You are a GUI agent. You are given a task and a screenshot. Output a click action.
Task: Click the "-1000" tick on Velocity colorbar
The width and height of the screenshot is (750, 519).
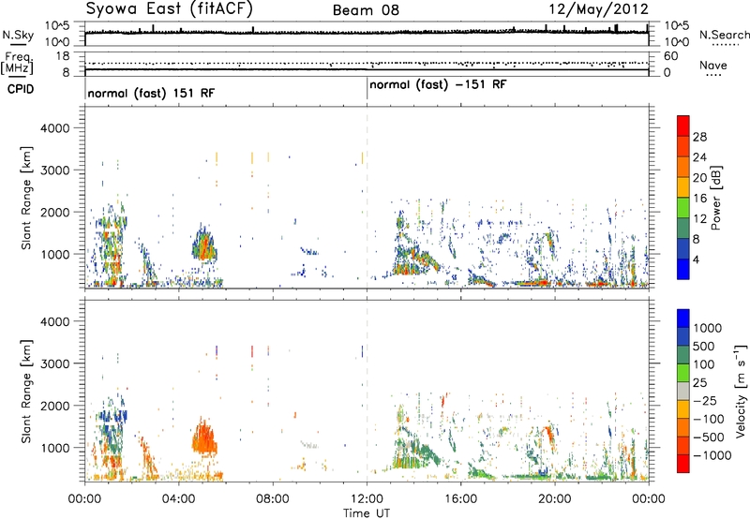point(712,455)
